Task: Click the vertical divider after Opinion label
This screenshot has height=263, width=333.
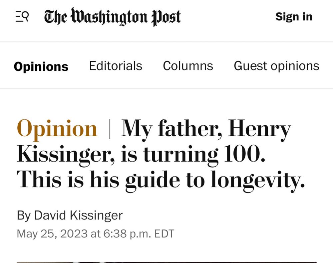Action: coord(110,129)
